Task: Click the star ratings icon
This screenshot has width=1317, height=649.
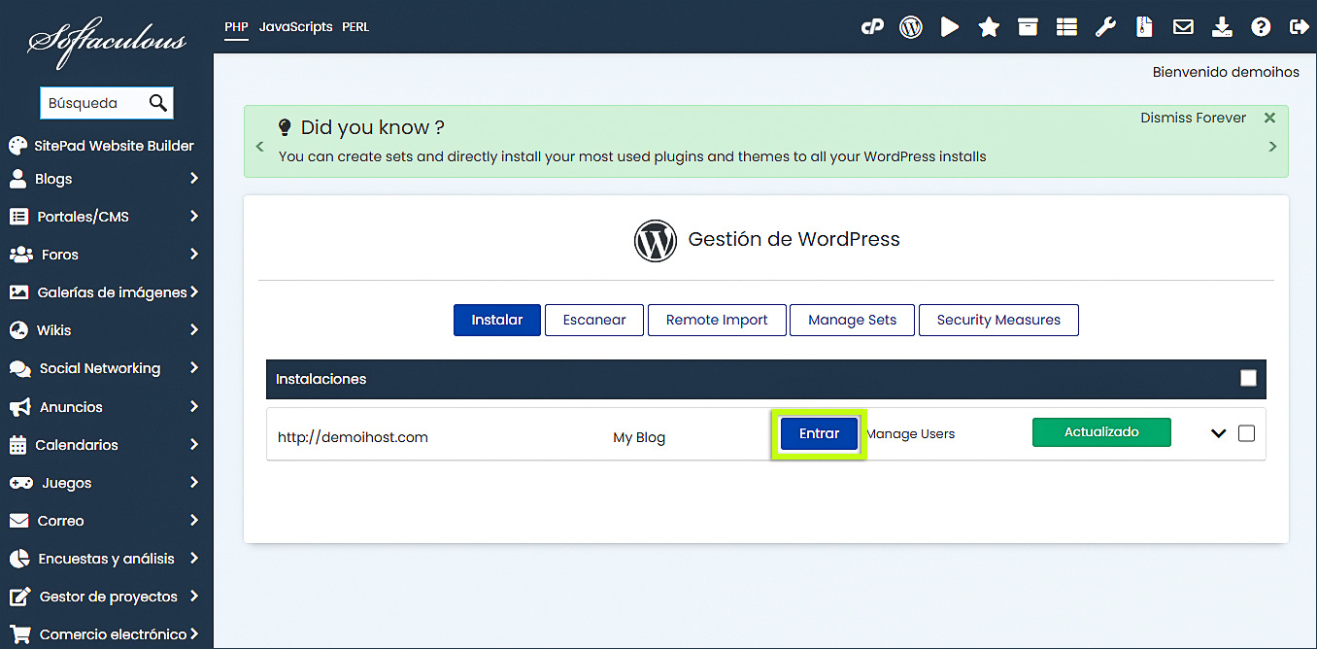Action: pos(989,27)
